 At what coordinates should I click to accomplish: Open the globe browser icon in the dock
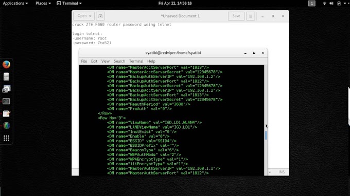click(x=6, y=126)
